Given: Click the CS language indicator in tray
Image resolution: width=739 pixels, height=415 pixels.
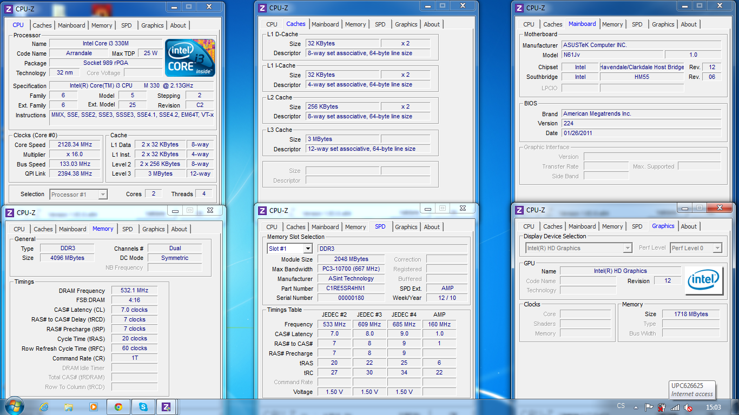Looking at the screenshot, I should [621, 406].
